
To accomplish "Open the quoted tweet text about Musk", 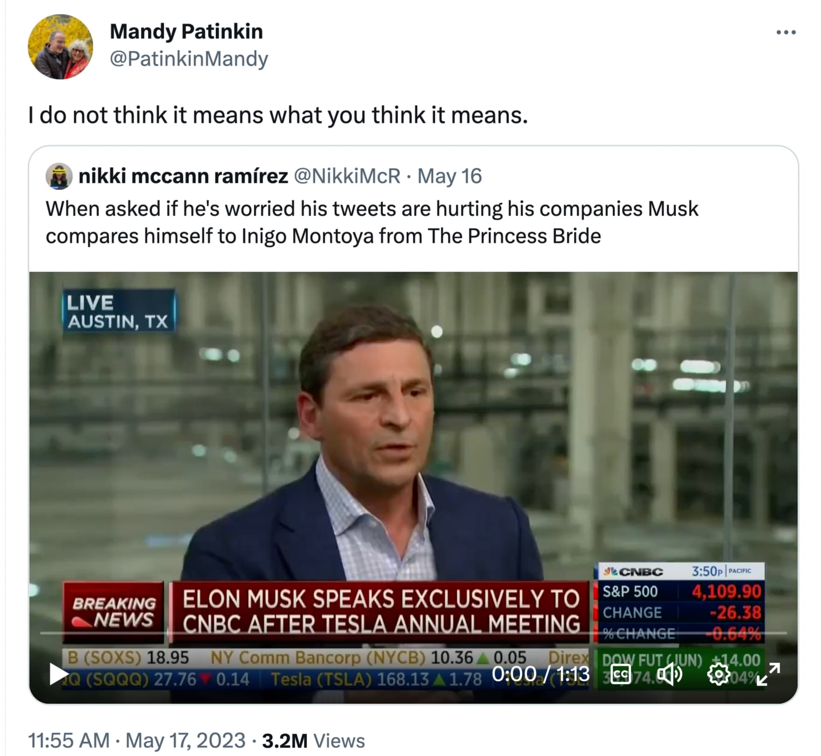I will (371, 222).
